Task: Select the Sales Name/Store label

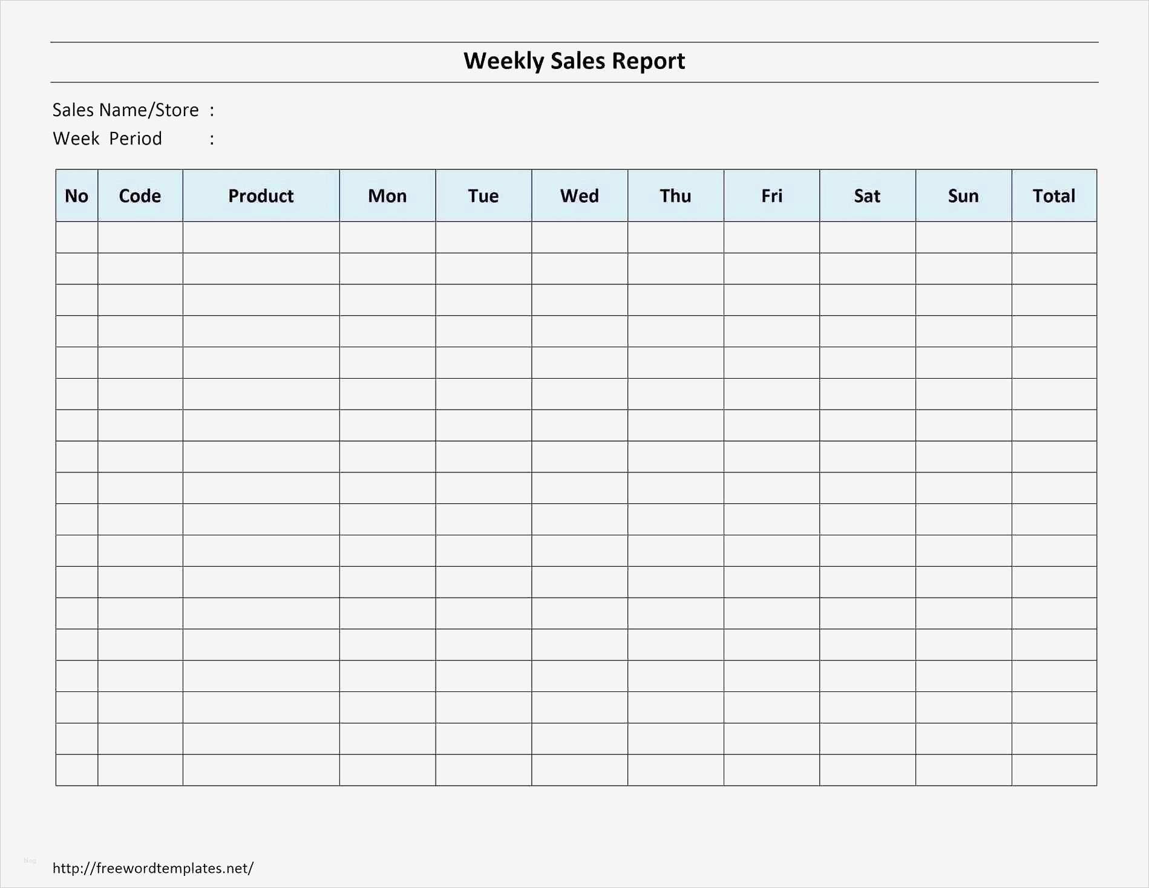Action: point(125,110)
